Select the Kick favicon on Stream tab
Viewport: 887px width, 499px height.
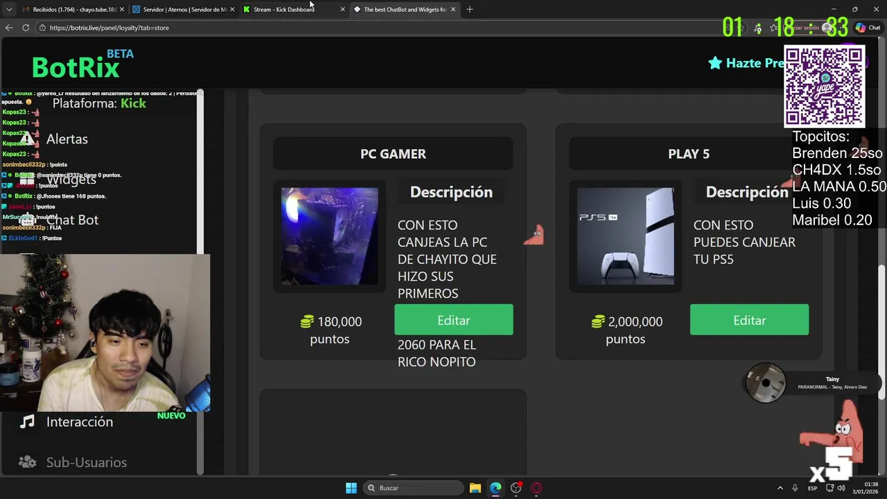(x=247, y=10)
